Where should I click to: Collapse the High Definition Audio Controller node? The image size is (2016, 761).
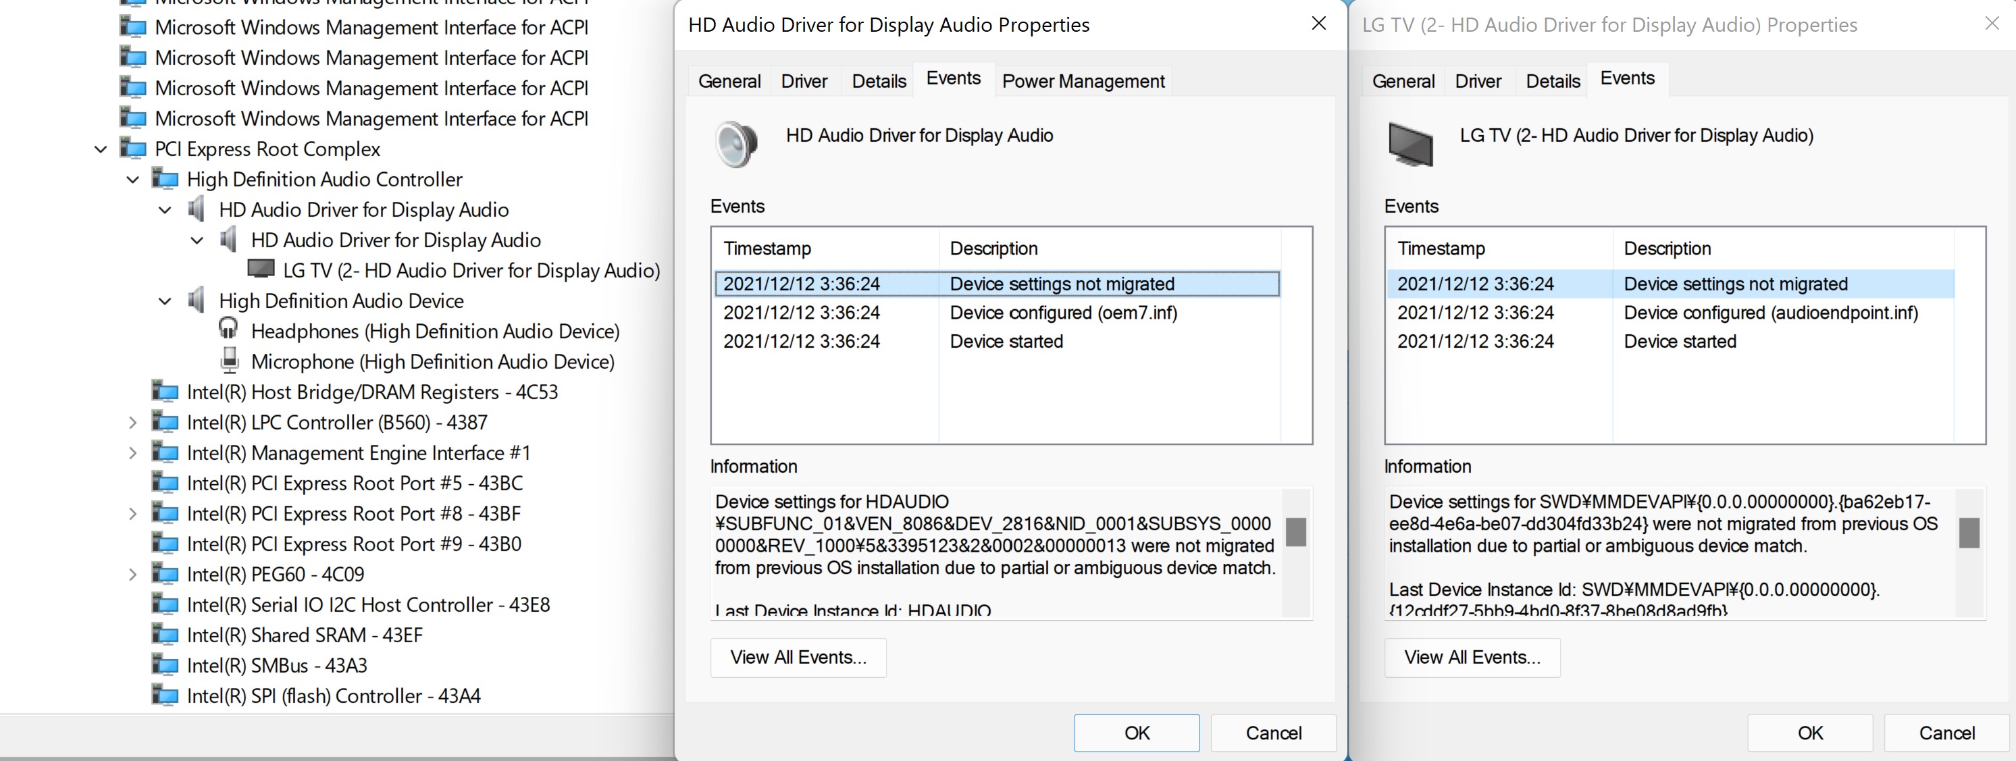point(132,179)
